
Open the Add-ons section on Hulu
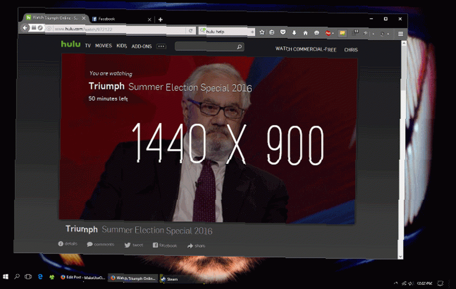(x=142, y=46)
